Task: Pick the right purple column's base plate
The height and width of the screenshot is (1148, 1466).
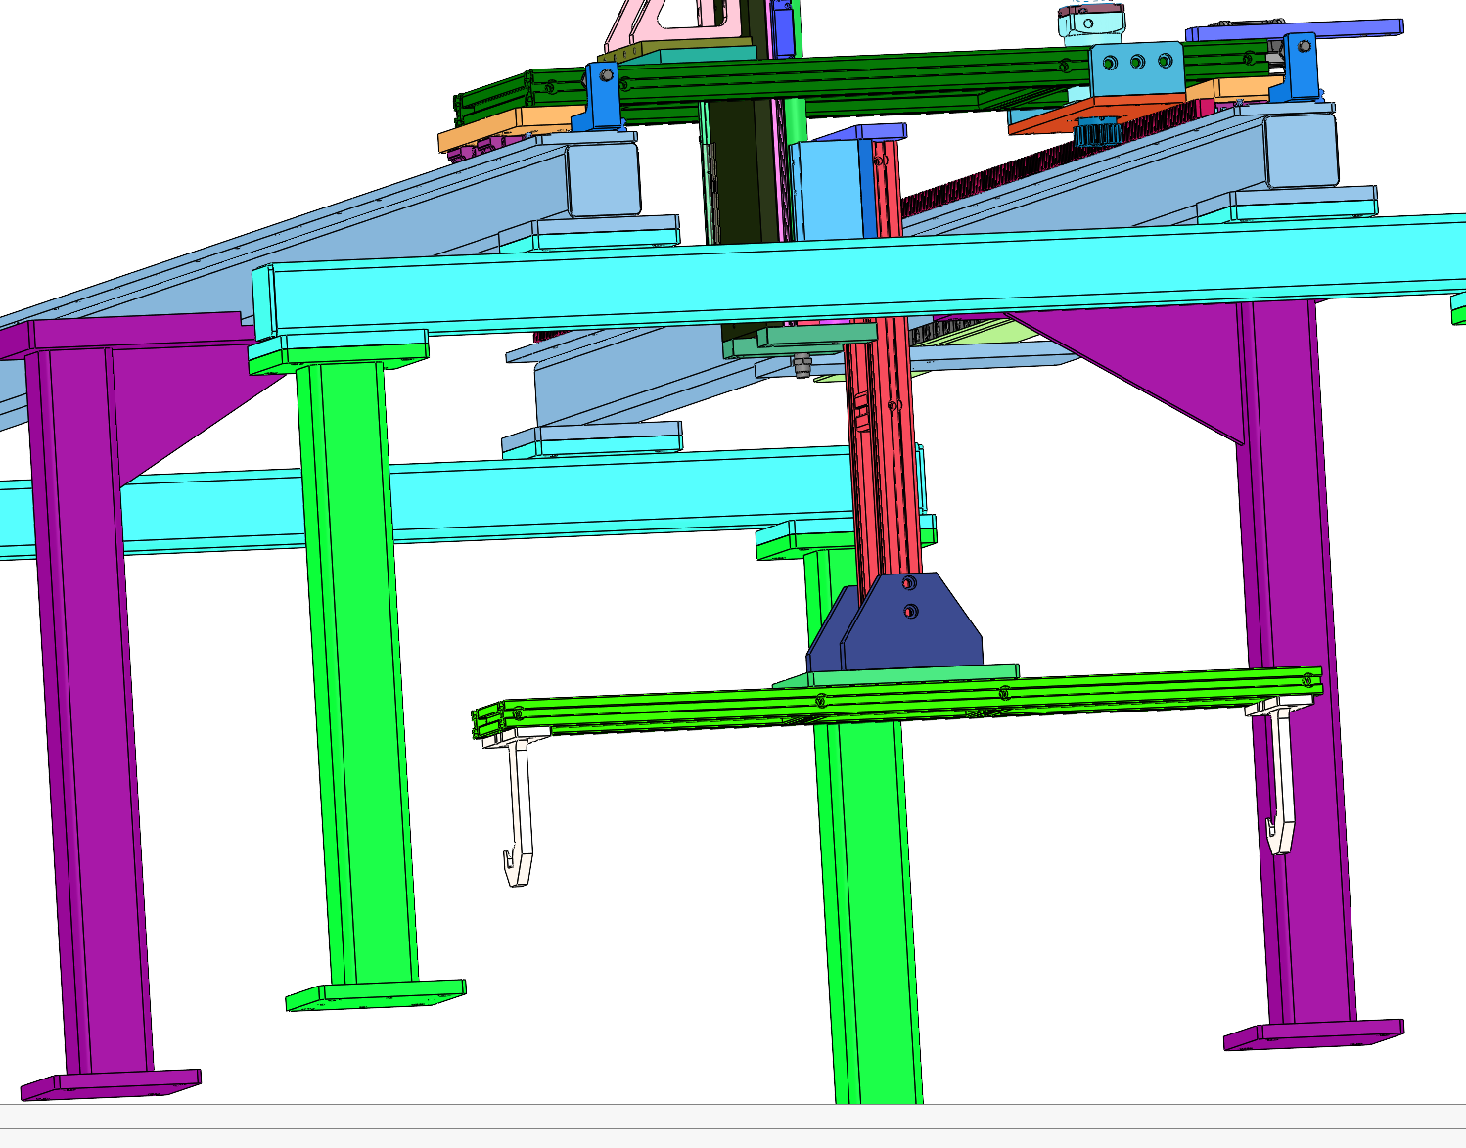Action: click(1313, 1033)
